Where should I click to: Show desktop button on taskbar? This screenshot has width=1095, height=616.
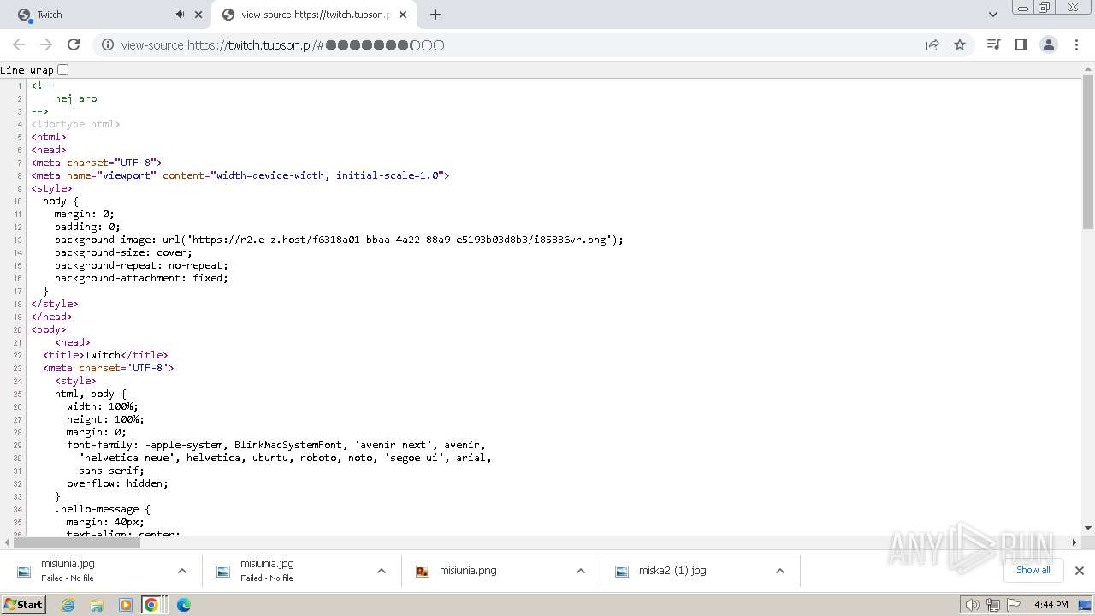pyautogui.click(x=1085, y=605)
